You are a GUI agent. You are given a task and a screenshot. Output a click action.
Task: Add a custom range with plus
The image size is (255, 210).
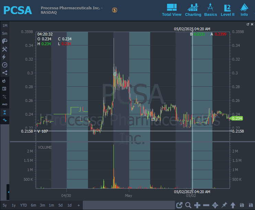[79, 205]
